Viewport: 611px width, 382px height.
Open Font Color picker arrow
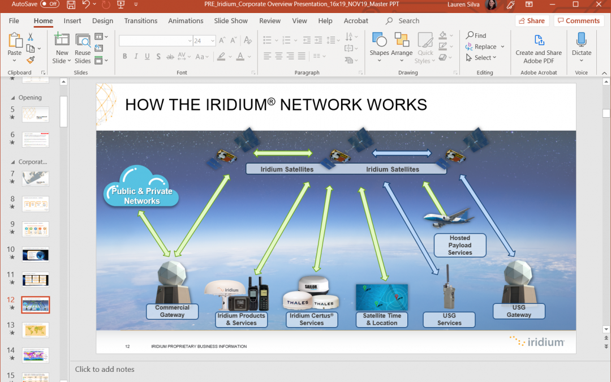(249, 57)
